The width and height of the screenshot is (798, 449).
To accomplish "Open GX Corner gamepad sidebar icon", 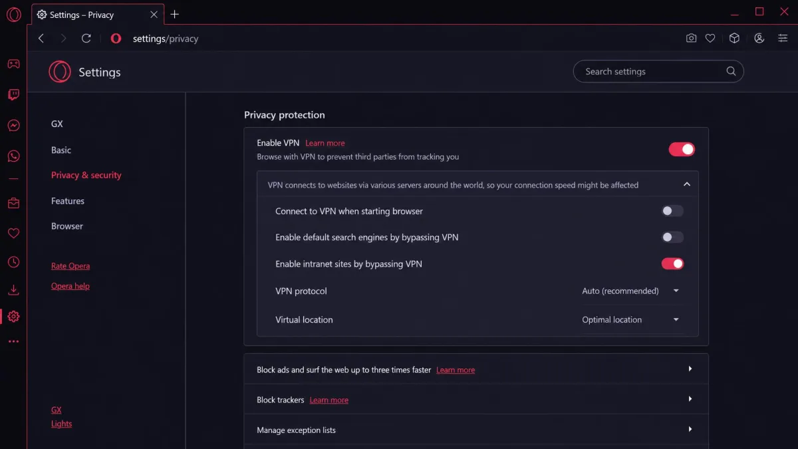I will click(x=13, y=64).
